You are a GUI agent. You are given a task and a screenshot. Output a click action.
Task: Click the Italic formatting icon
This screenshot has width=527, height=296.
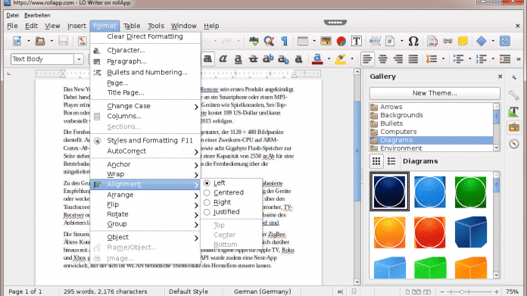point(223,59)
